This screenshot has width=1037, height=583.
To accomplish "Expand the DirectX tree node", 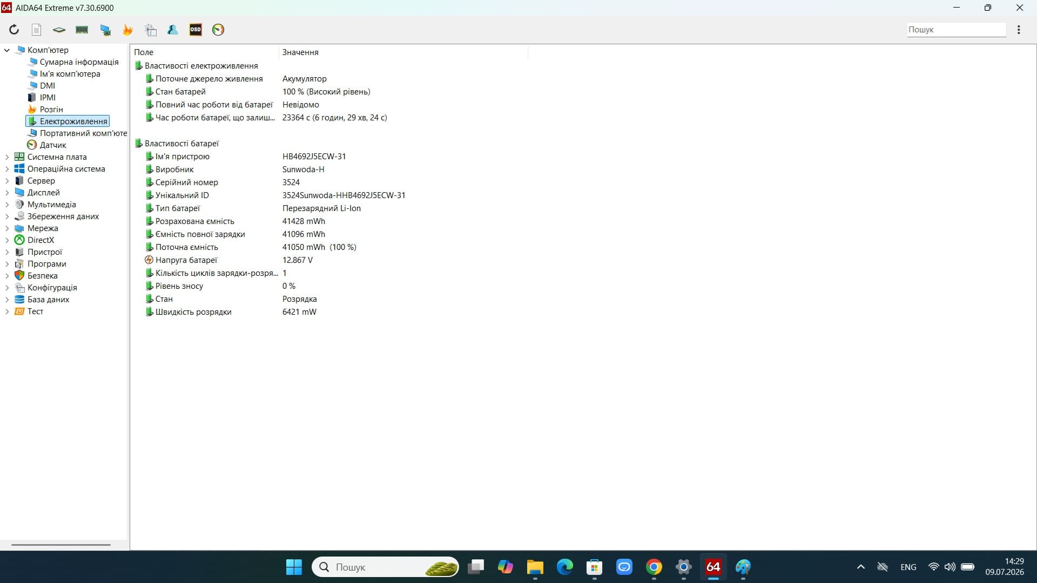I will (7, 240).
